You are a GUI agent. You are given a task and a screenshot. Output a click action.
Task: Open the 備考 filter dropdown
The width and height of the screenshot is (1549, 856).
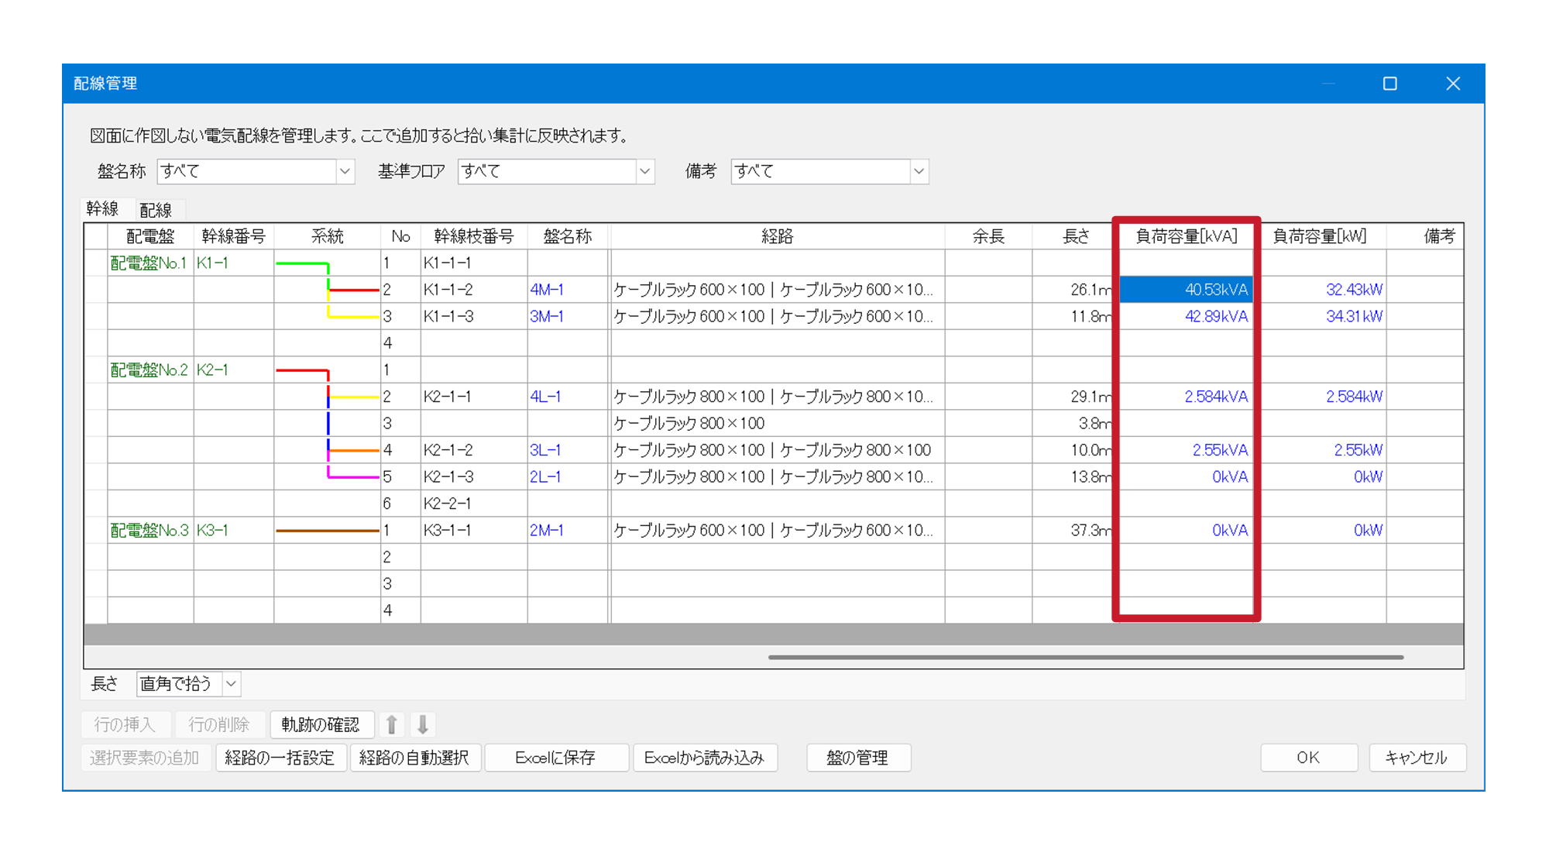click(919, 171)
